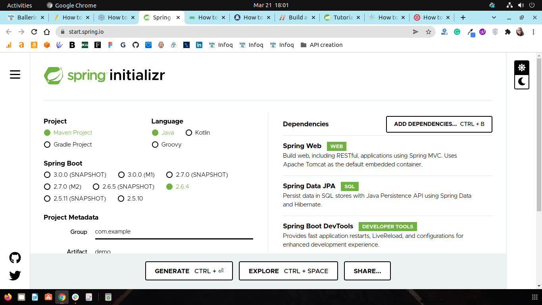Image resolution: width=542 pixels, height=305 pixels.
Task: Choose Spring Boot 2.7.0 (SNAPSHOT)
Action: click(197, 175)
